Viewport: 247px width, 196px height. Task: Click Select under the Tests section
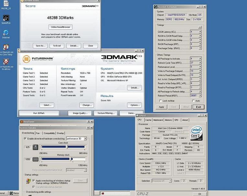pos(47,105)
